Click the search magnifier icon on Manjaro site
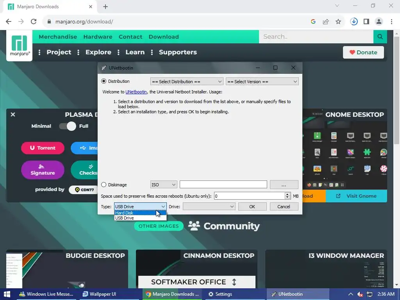 point(380,37)
